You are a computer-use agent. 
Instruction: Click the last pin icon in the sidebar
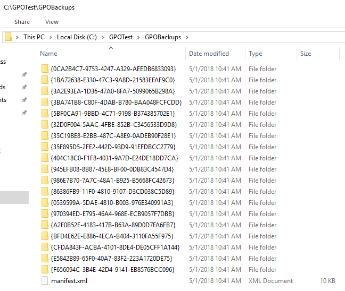click(24, 113)
